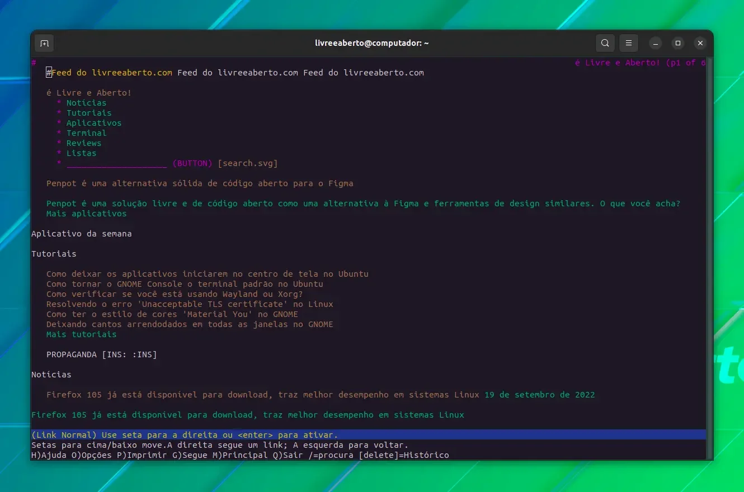Open the Notícias navigation item
The image size is (744, 492).
86,103
